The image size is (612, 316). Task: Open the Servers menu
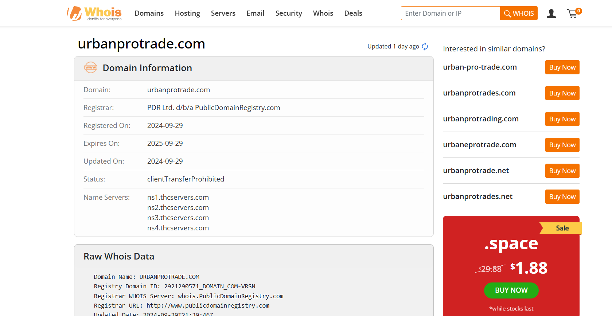click(223, 13)
